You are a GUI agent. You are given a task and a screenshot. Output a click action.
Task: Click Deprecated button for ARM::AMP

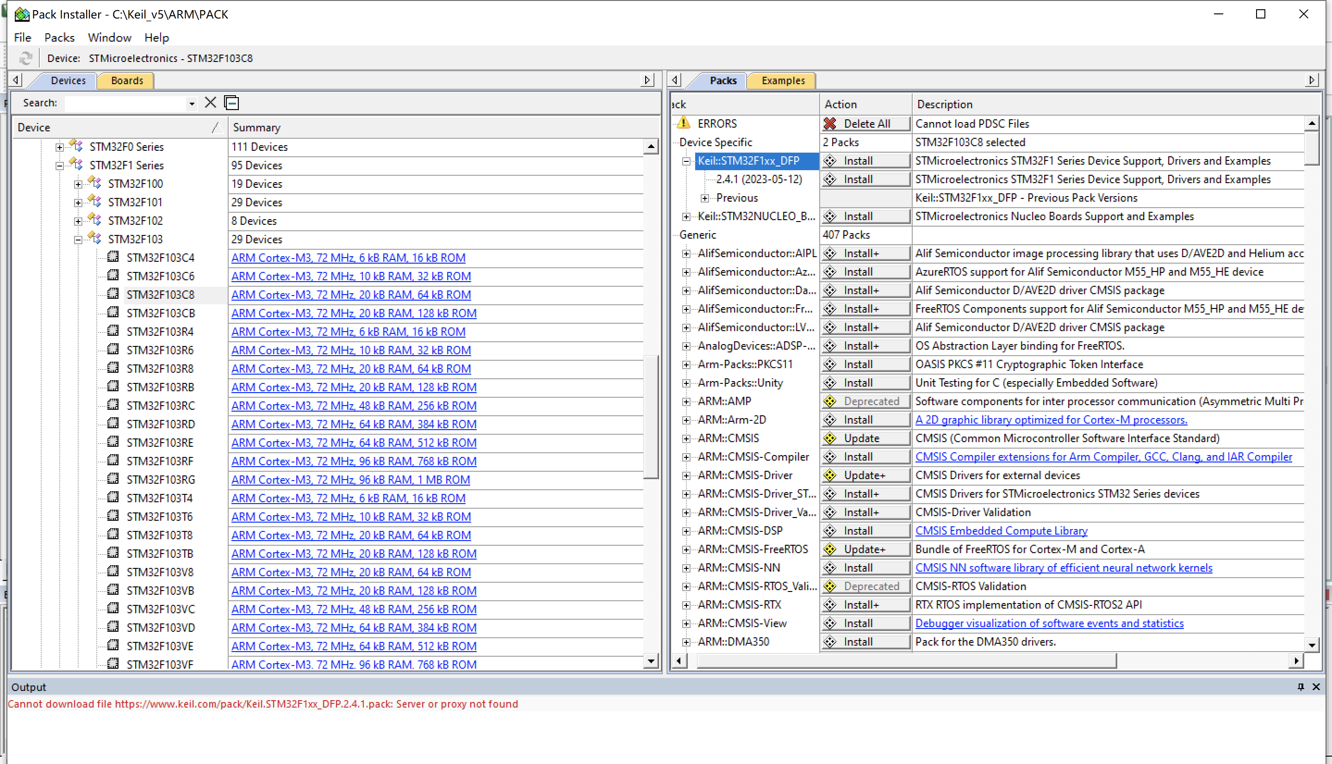(x=865, y=401)
